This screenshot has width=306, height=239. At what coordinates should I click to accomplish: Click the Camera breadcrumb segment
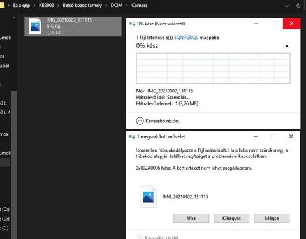click(140, 5)
